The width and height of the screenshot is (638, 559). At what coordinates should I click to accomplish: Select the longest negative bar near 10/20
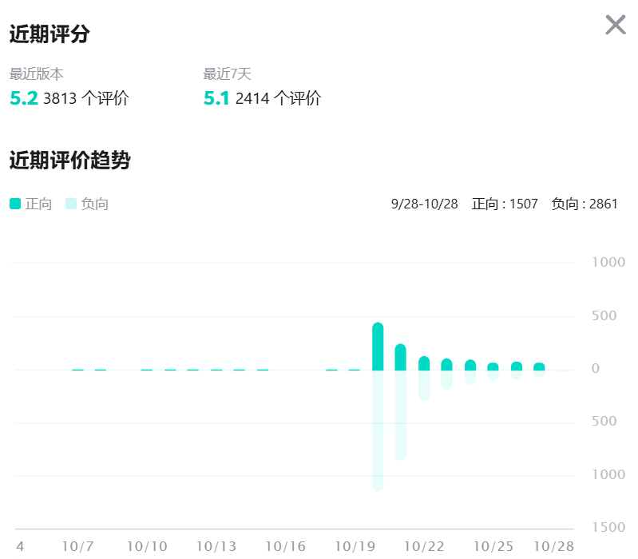tap(378, 430)
